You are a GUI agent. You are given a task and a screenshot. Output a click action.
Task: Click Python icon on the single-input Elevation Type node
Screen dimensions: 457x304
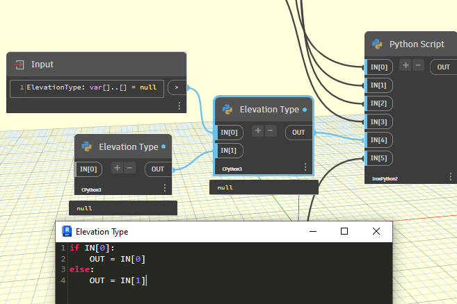[87, 146]
